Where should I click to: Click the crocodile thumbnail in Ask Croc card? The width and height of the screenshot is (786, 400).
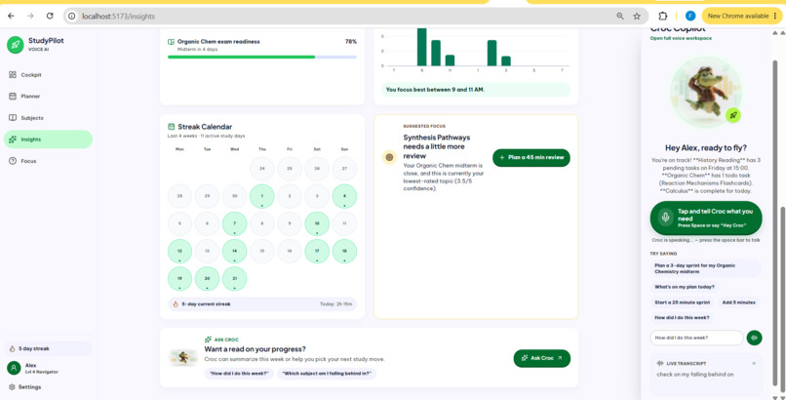pos(183,357)
